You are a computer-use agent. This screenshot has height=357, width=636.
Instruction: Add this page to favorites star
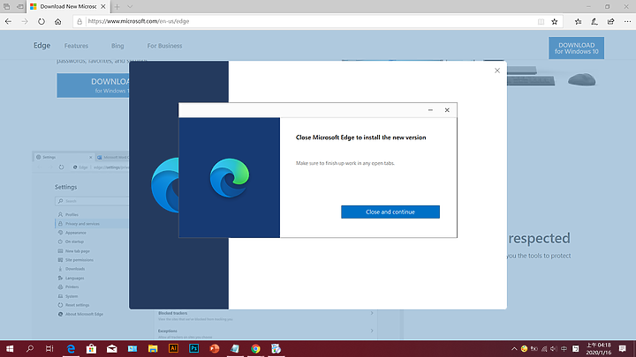click(x=555, y=21)
